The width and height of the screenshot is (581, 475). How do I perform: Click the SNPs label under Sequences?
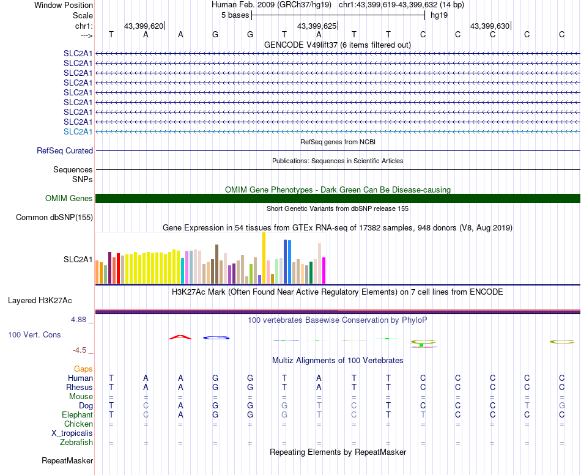pyautogui.click(x=83, y=179)
